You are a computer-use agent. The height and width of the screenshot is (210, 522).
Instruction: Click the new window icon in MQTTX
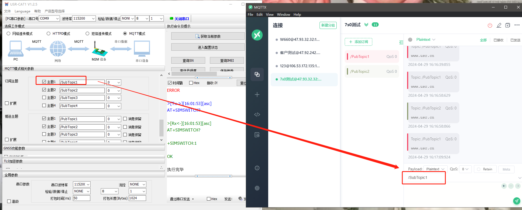508,25
